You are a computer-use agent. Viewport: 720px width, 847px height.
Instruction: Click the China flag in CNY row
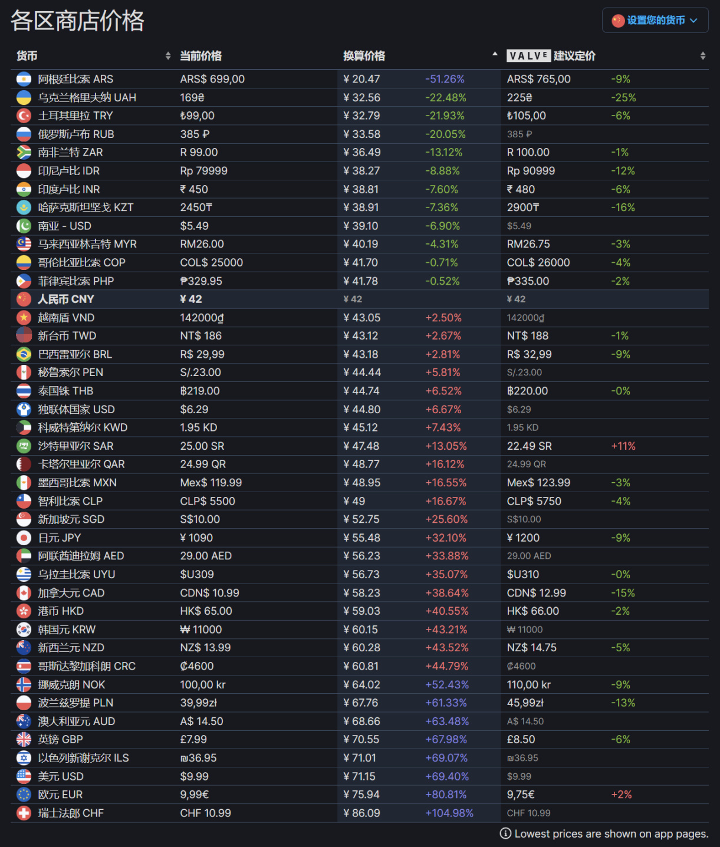(x=24, y=299)
